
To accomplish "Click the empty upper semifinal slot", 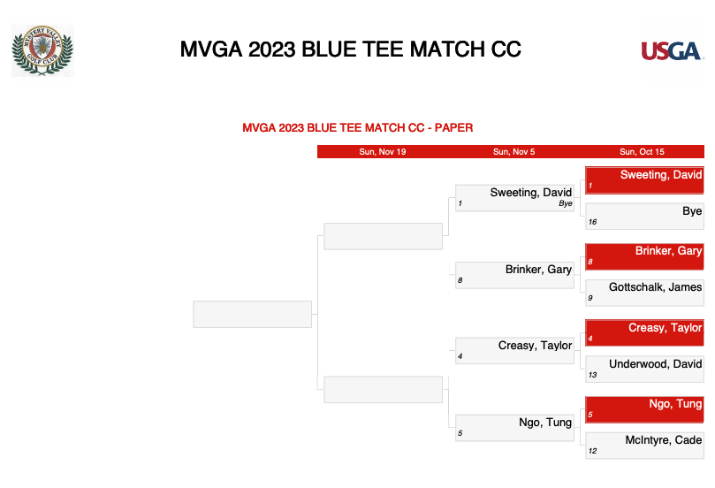I will pyautogui.click(x=383, y=236).
